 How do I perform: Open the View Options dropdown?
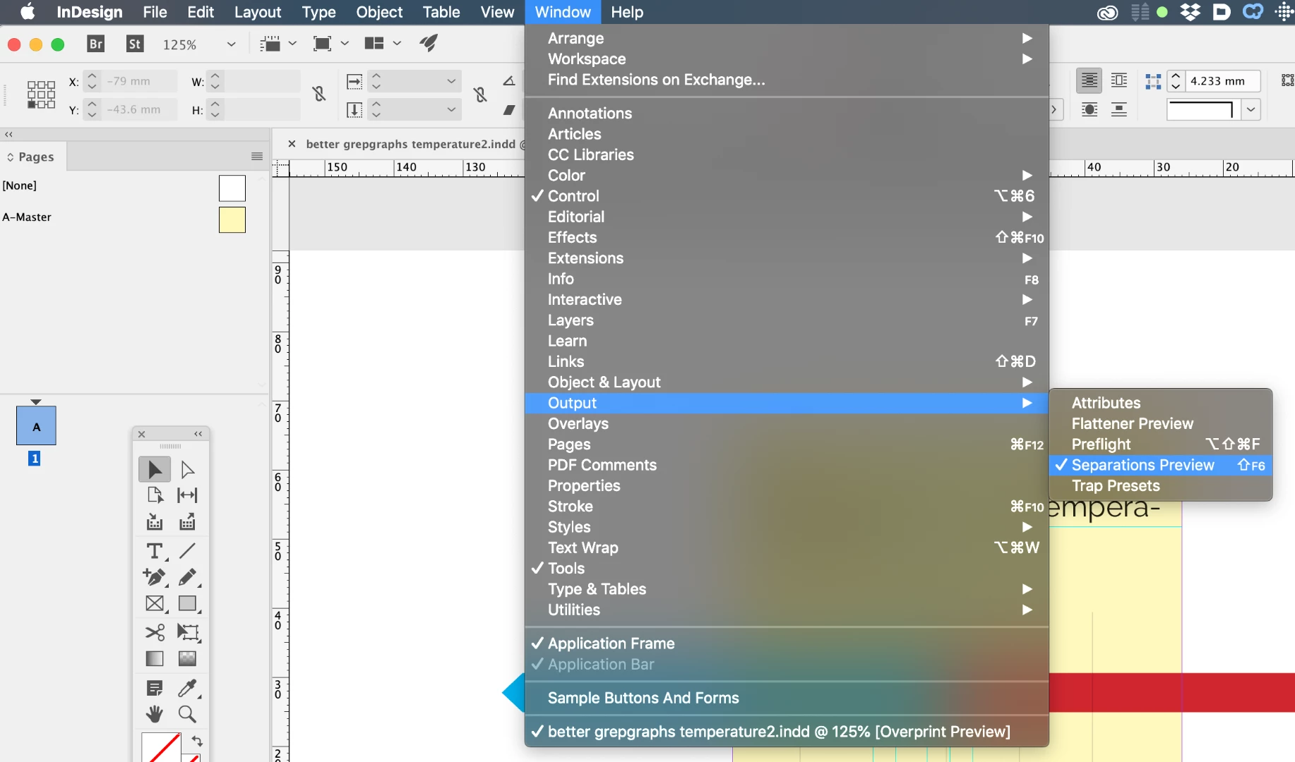pyautogui.click(x=278, y=44)
